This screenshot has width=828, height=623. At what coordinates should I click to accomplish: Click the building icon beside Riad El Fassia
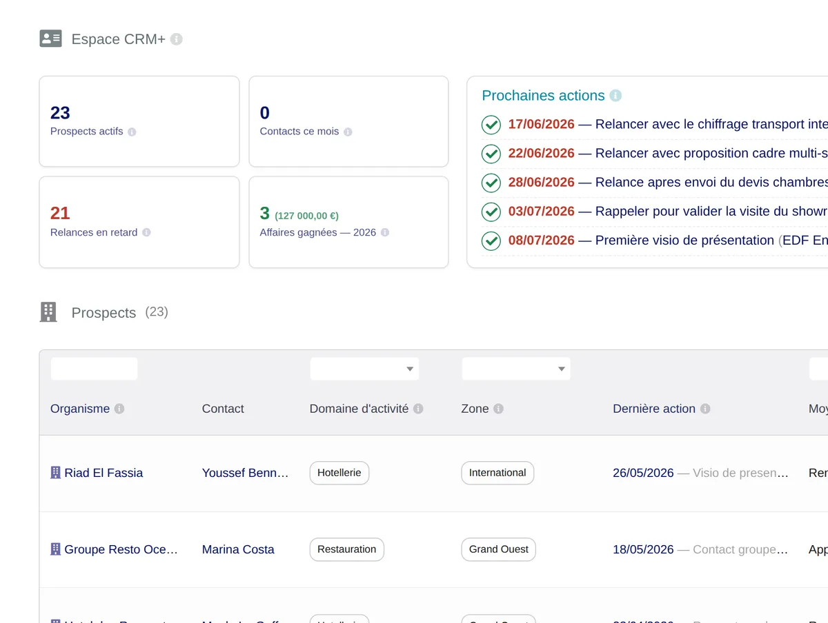pyautogui.click(x=56, y=473)
